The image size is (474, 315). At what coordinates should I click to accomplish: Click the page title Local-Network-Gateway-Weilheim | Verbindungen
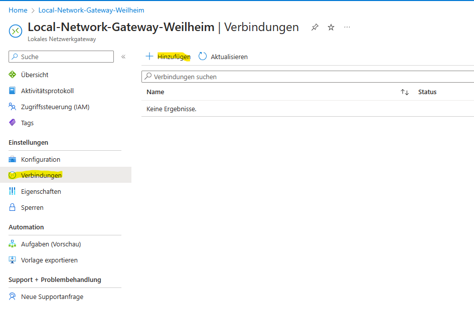pyautogui.click(x=163, y=27)
